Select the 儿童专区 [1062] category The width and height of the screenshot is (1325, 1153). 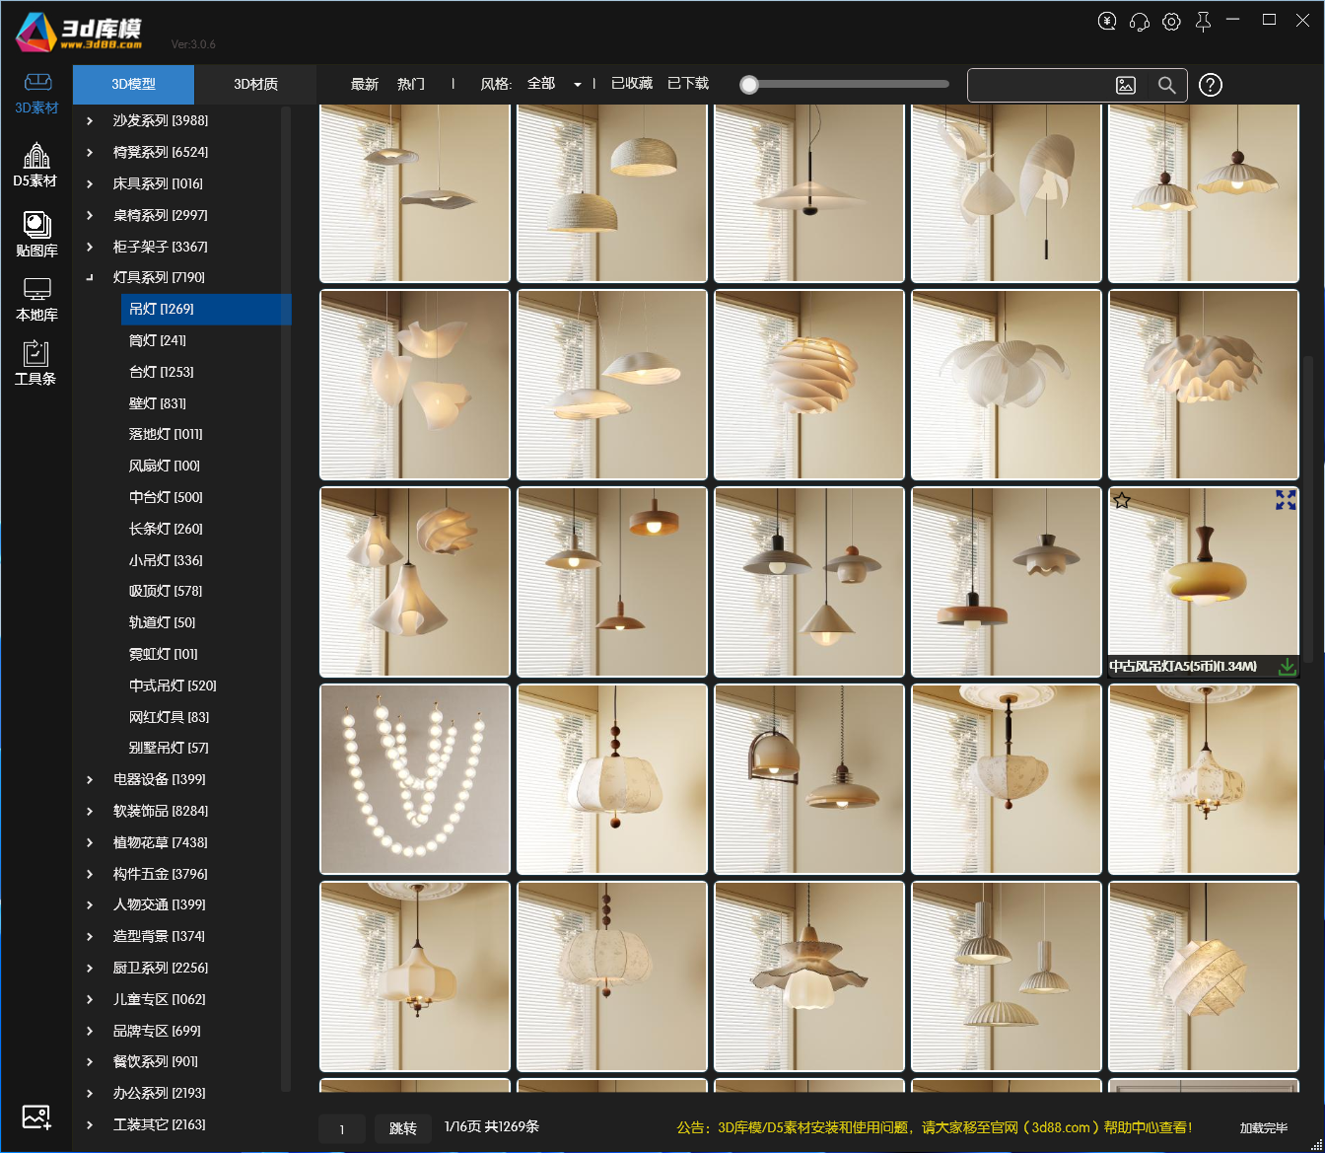coord(160,999)
